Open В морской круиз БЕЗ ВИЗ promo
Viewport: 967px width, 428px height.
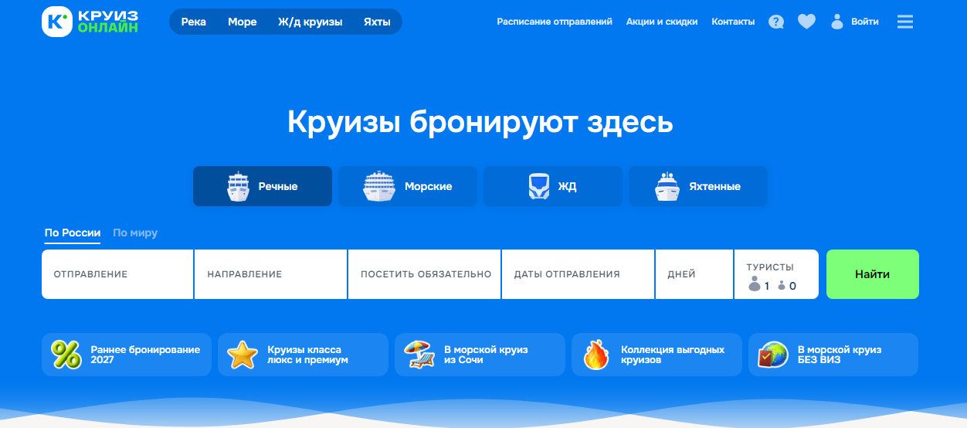833,355
